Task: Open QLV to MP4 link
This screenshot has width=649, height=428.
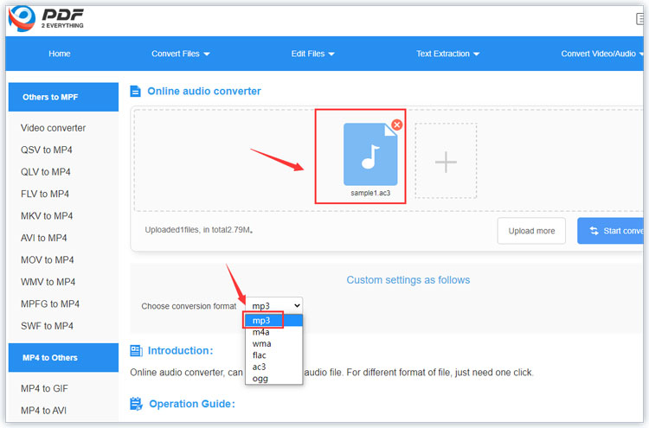Action: point(46,171)
